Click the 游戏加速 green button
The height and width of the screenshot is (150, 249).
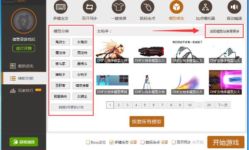pyautogui.click(x=24, y=142)
